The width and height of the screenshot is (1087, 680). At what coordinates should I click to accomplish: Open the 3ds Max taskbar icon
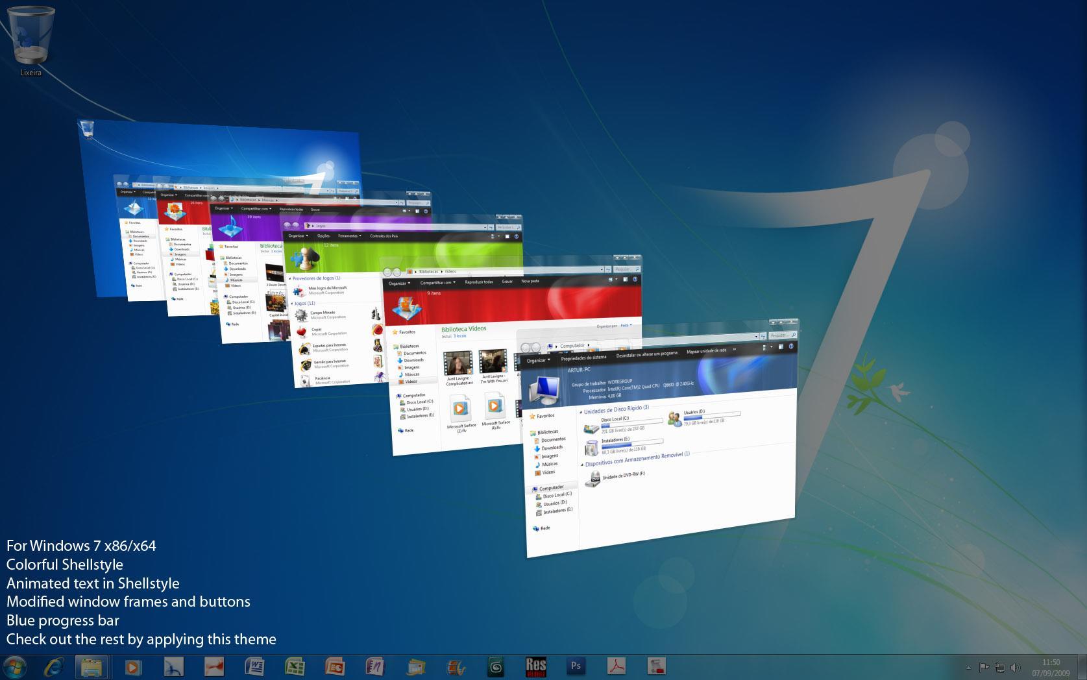pos(496,666)
